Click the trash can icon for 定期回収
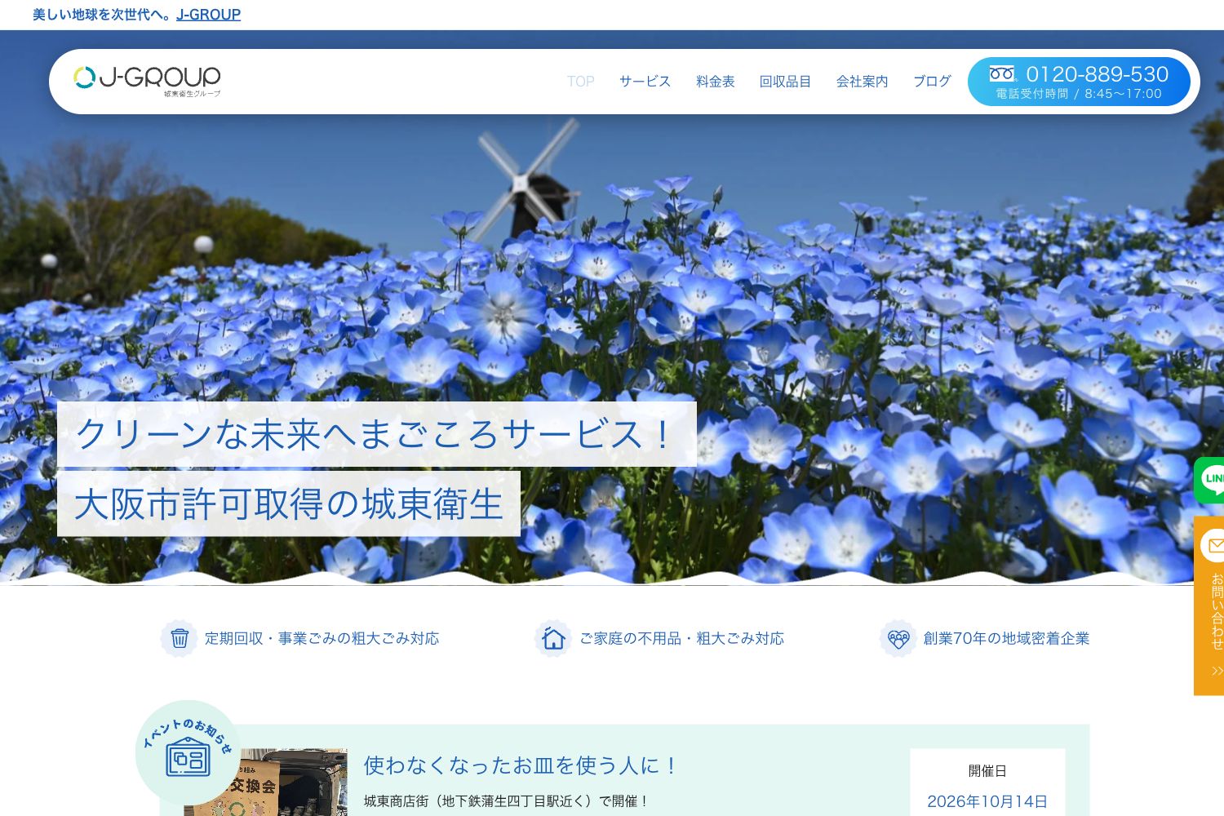1224x816 pixels. point(180,638)
